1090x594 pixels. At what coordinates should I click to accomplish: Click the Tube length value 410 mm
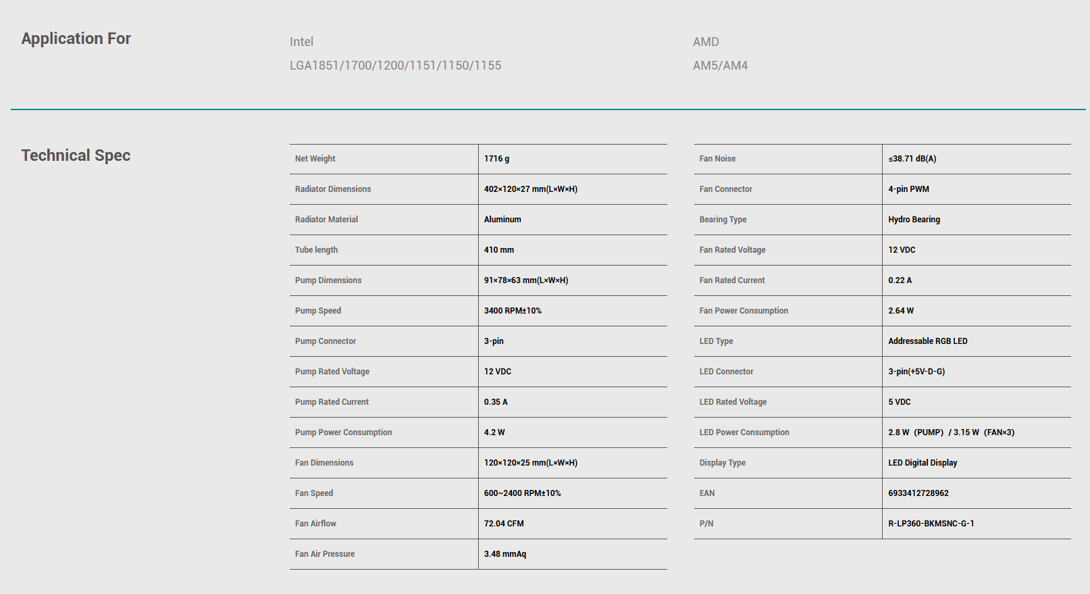[498, 250]
